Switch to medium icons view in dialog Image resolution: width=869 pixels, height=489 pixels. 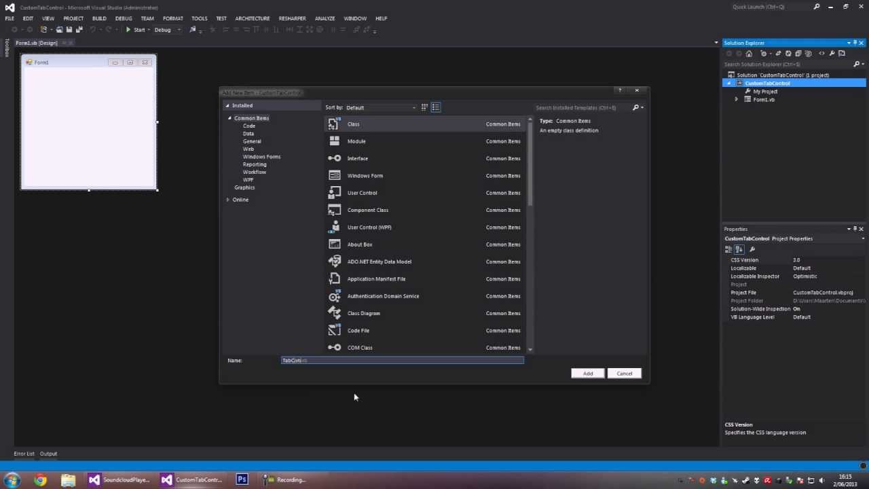pyautogui.click(x=424, y=107)
